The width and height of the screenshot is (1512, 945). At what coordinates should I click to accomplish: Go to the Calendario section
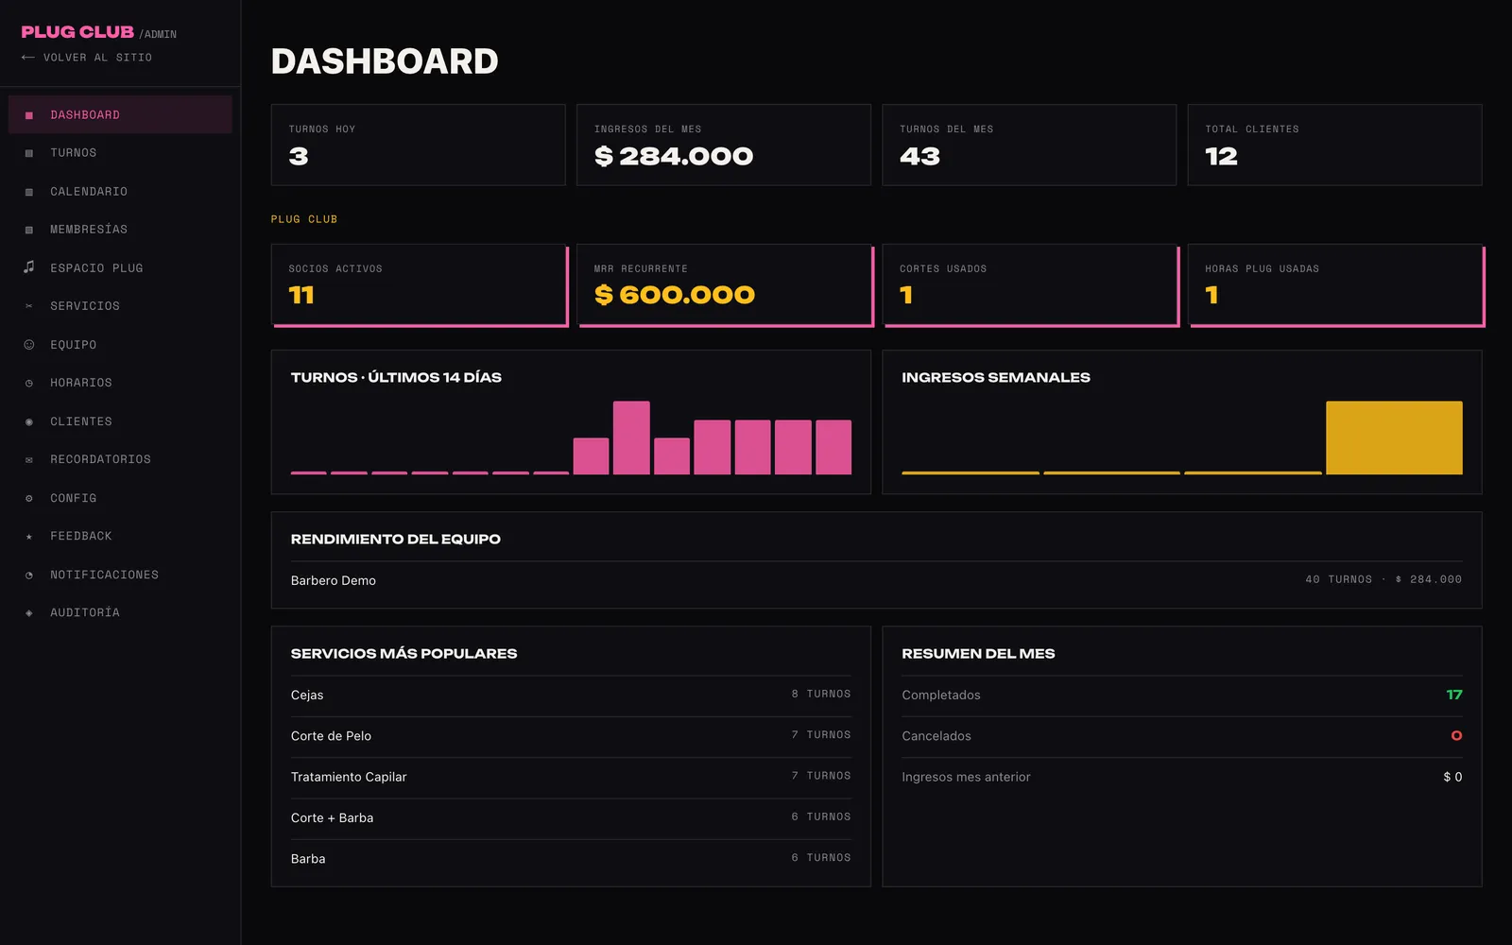point(120,192)
